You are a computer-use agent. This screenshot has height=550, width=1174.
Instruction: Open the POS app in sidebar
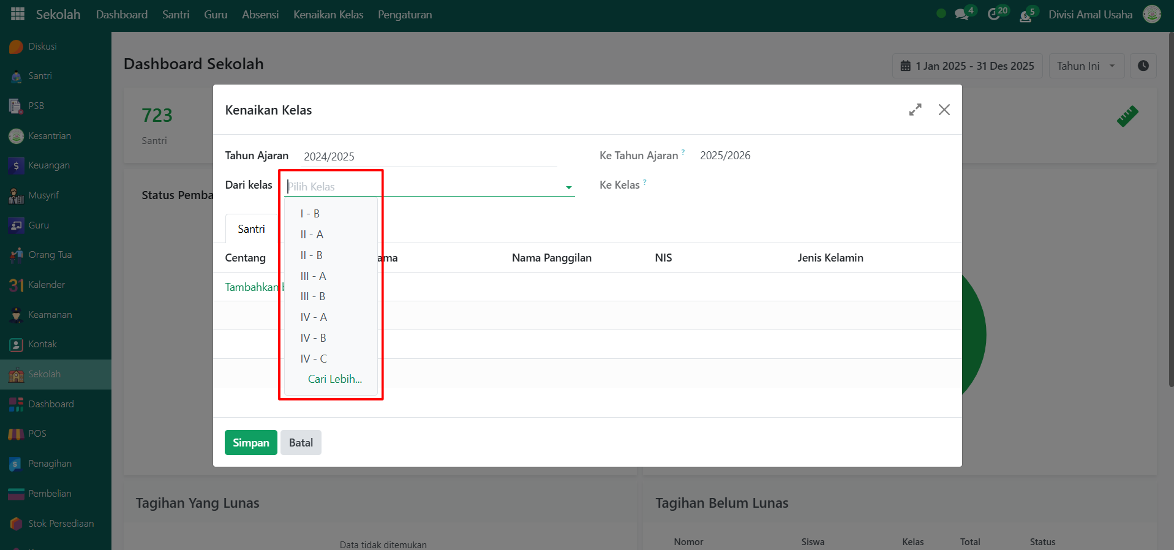37,434
